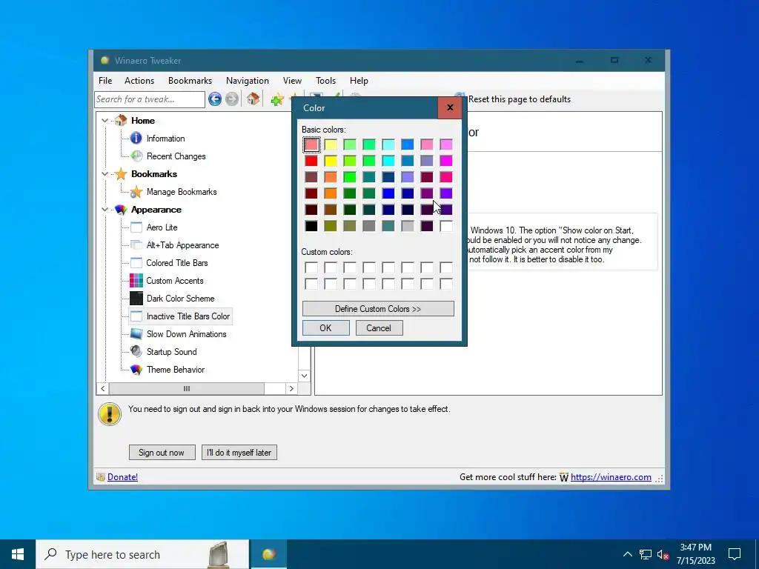Image resolution: width=759 pixels, height=569 pixels.
Task: Open Recent Changes via its clock icon
Action: coord(136,156)
